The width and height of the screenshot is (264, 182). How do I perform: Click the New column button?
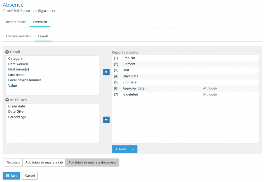point(120,149)
